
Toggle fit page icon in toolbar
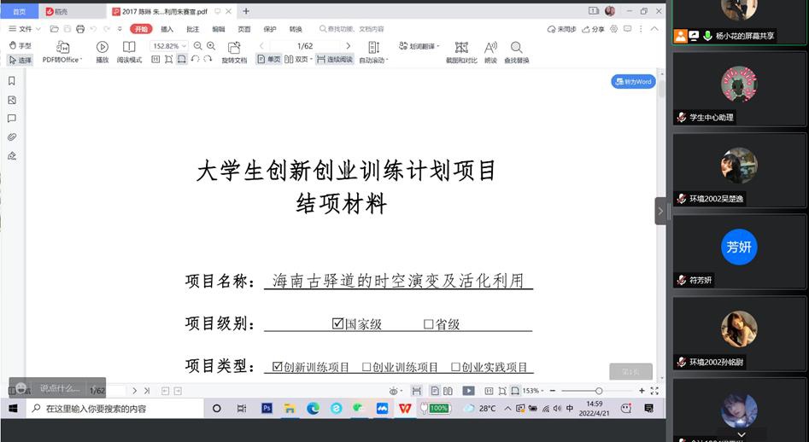[168, 59]
